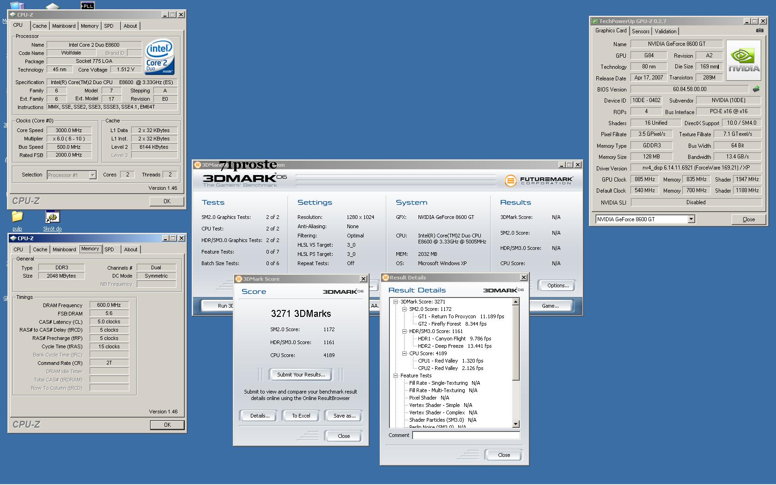
Task: Maximize the 3DMark06 main window
Action: click(570, 165)
